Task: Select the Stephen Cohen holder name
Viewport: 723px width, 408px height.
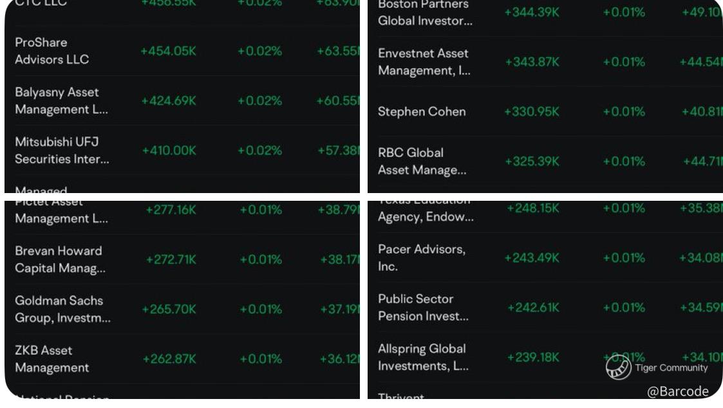Action: pos(421,112)
